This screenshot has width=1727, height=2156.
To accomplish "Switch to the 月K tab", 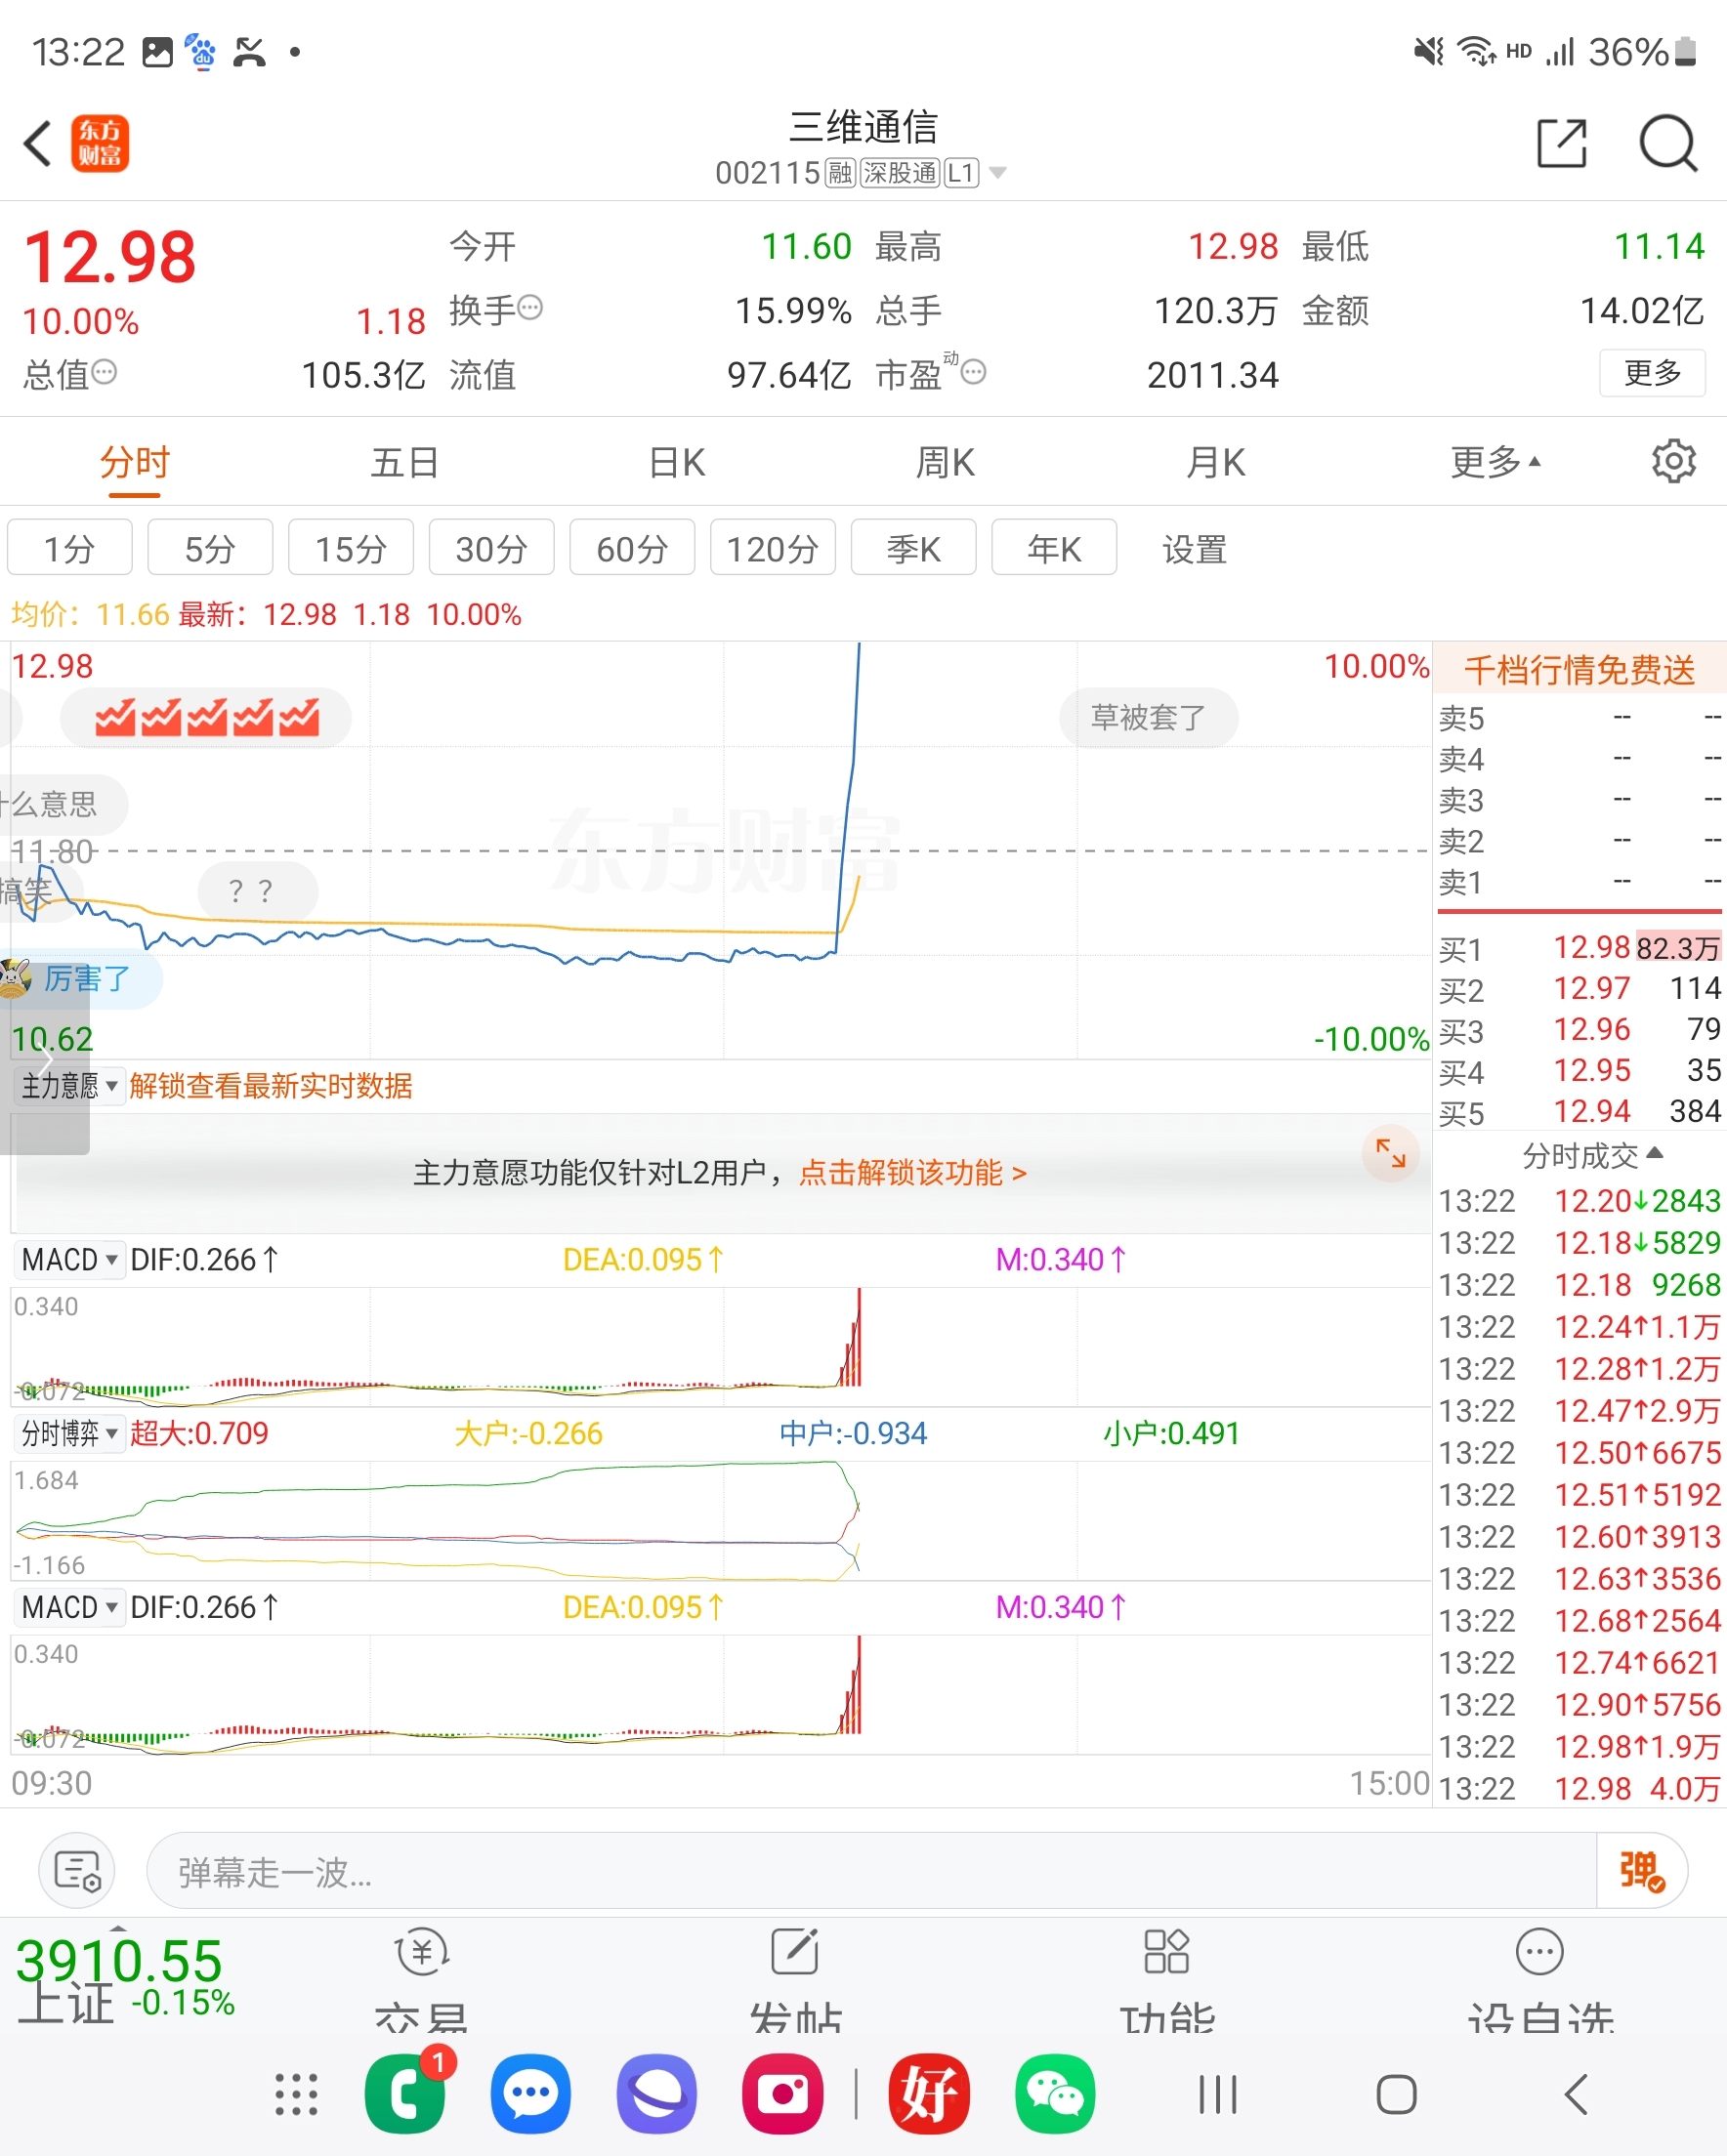I will click(x=1216, y=463).
